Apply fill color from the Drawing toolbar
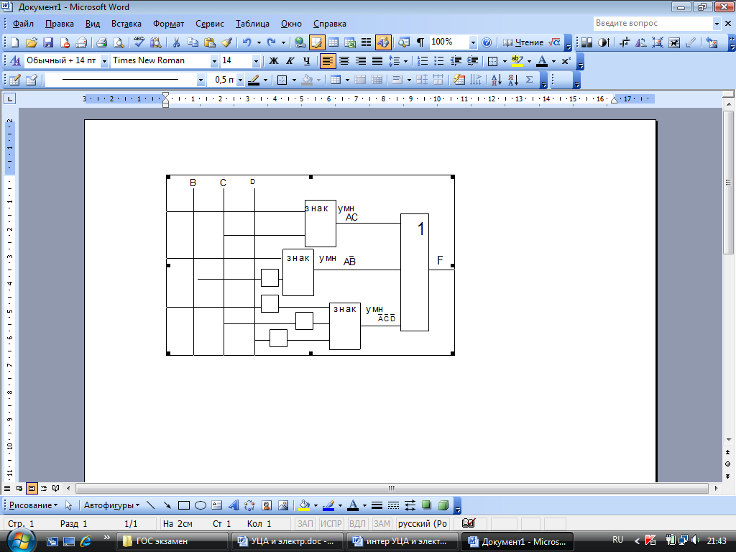The height and width of the screenshot is (552, 736). 304,505
